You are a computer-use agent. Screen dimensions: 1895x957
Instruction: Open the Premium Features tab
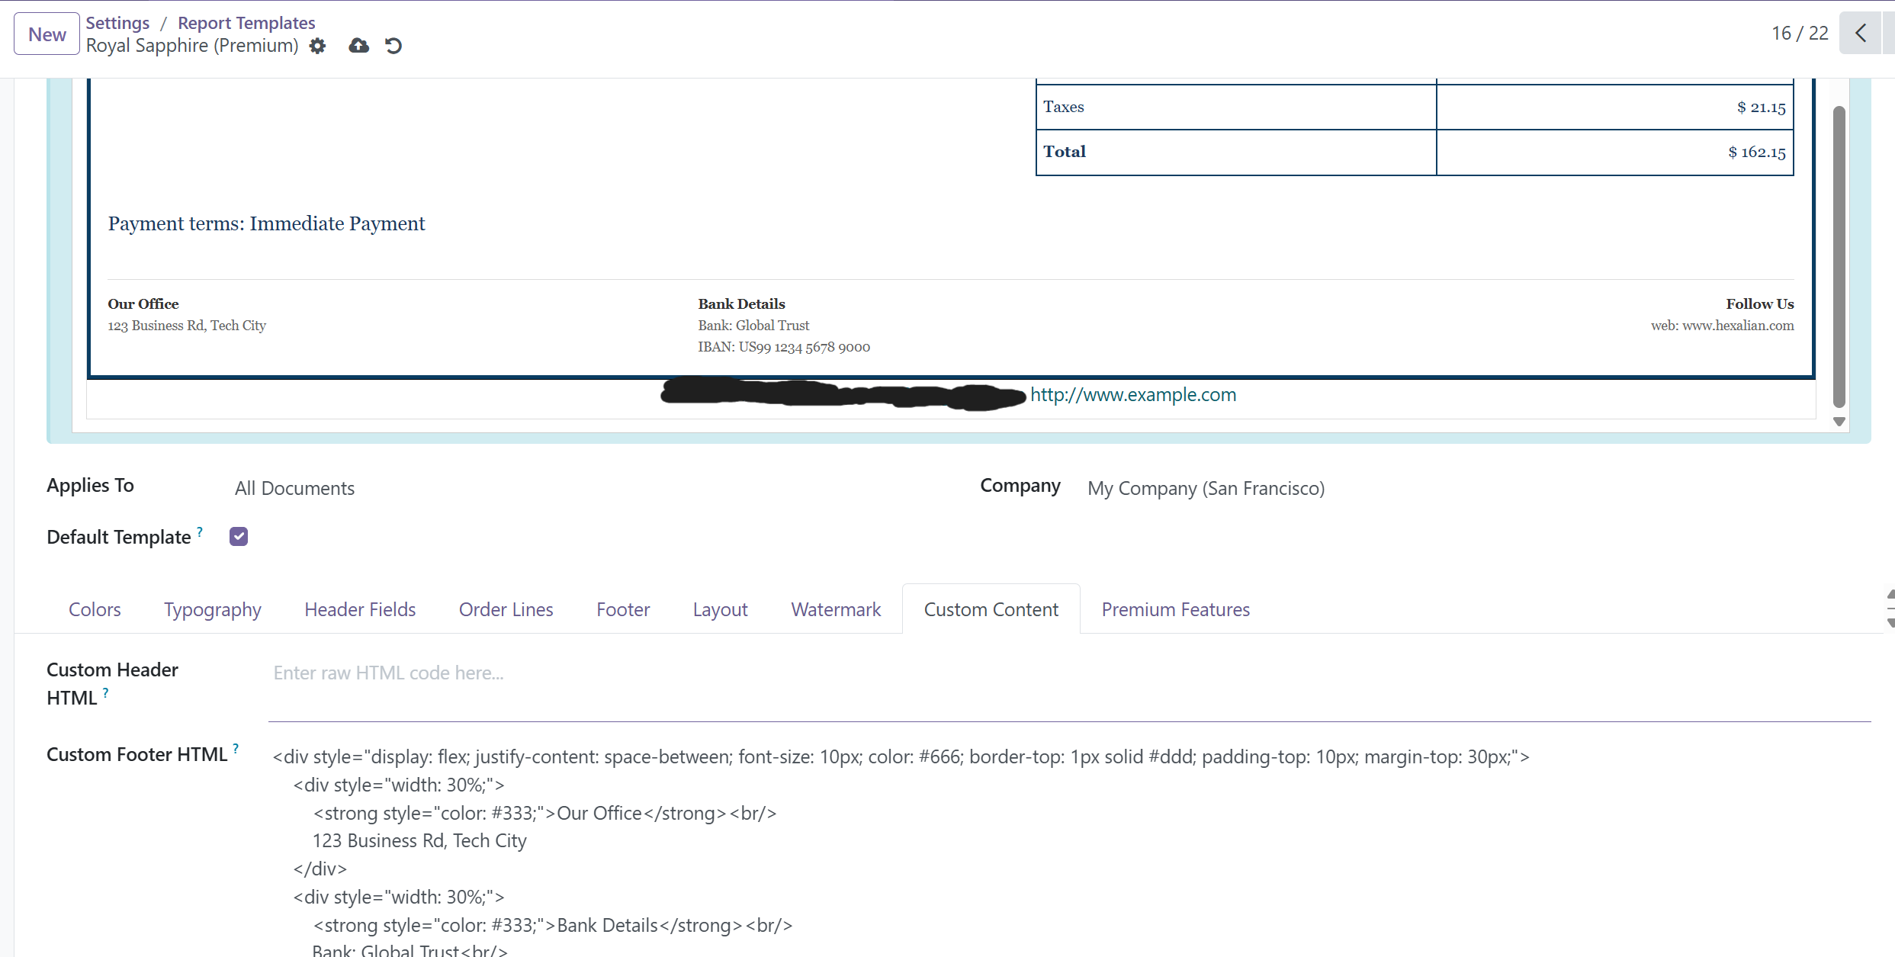pos(1176,609)
